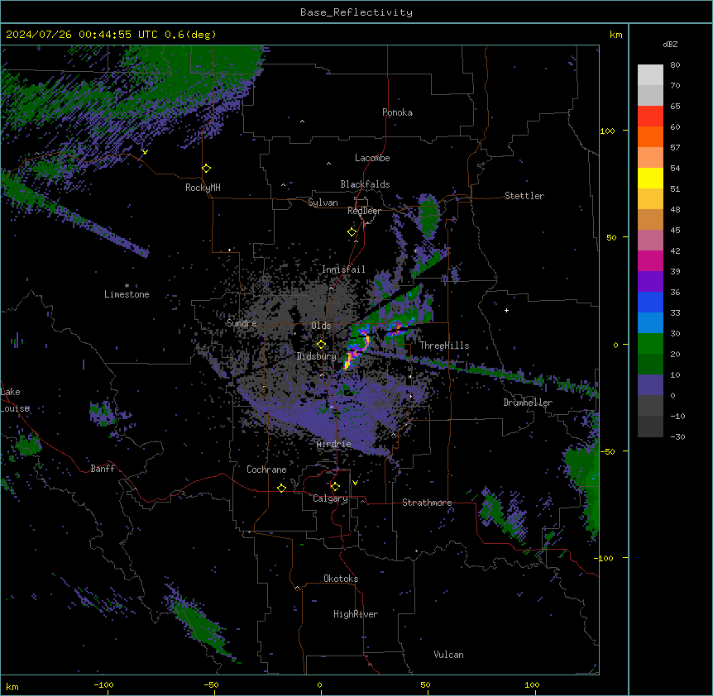Pick the blue 36-33 dBZ legend swatch
Image resolution: width=713 pixels, height=696 pixels.
tap(650, 303)
